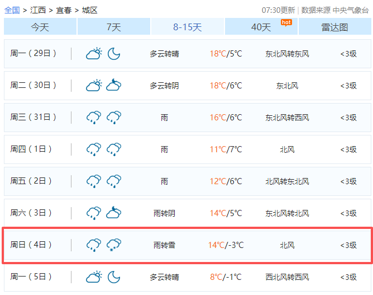Select the 8-15天 forecast tab
The width and height of the screenshot is (373, 295).
click(188, 27)
